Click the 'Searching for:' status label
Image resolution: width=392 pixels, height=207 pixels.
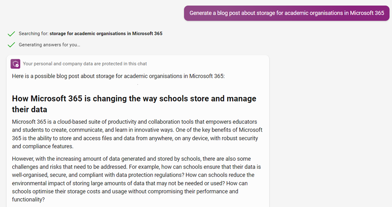33,34
